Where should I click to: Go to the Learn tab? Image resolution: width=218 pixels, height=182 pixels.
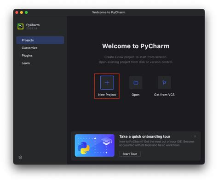pyautogui.click(x=40, y=63)
